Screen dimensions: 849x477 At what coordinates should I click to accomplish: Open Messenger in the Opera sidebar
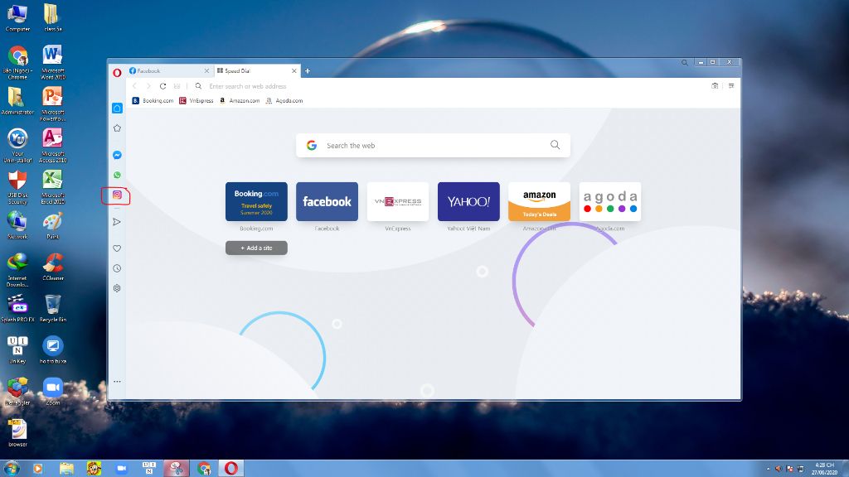[x=117, y=155]
